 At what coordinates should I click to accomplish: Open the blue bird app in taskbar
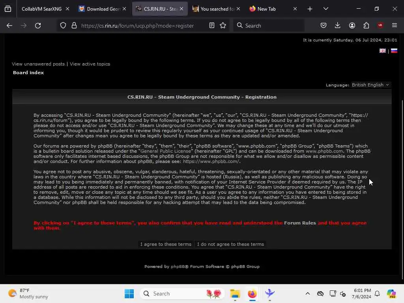[x=269, y=294]
